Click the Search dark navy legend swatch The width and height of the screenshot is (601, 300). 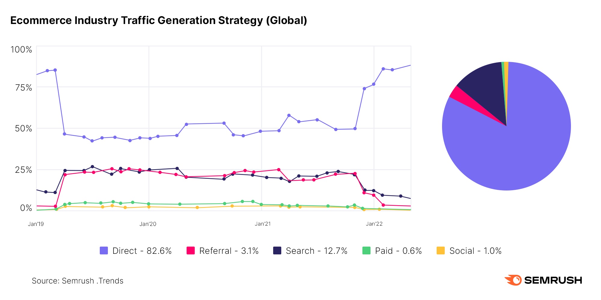(x=277, y=250)
